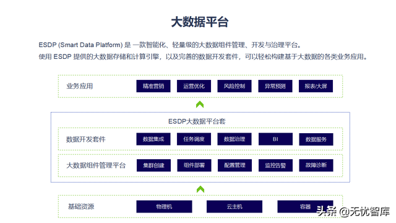The image size is (396, 223).
Task: Click the 故障诊断 box
Action: click(316, 165)
